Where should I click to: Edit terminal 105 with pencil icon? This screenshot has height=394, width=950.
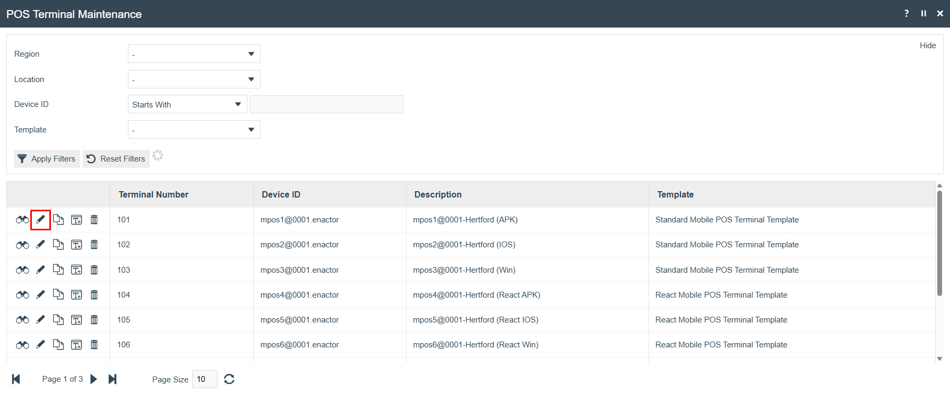(x=40, y=320)
